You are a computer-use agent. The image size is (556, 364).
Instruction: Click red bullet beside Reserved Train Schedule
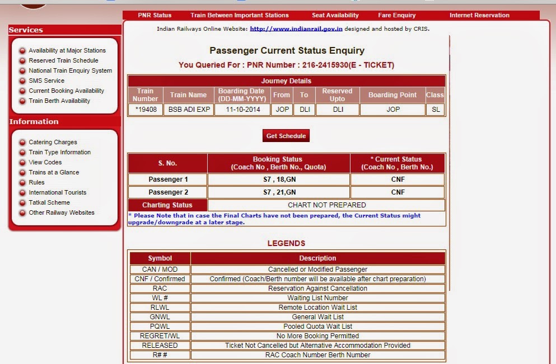[22, 61]
